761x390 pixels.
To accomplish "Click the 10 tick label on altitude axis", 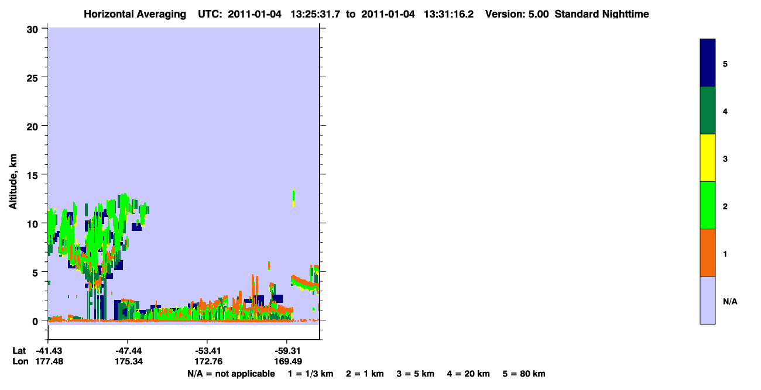I will pos(34,223).
